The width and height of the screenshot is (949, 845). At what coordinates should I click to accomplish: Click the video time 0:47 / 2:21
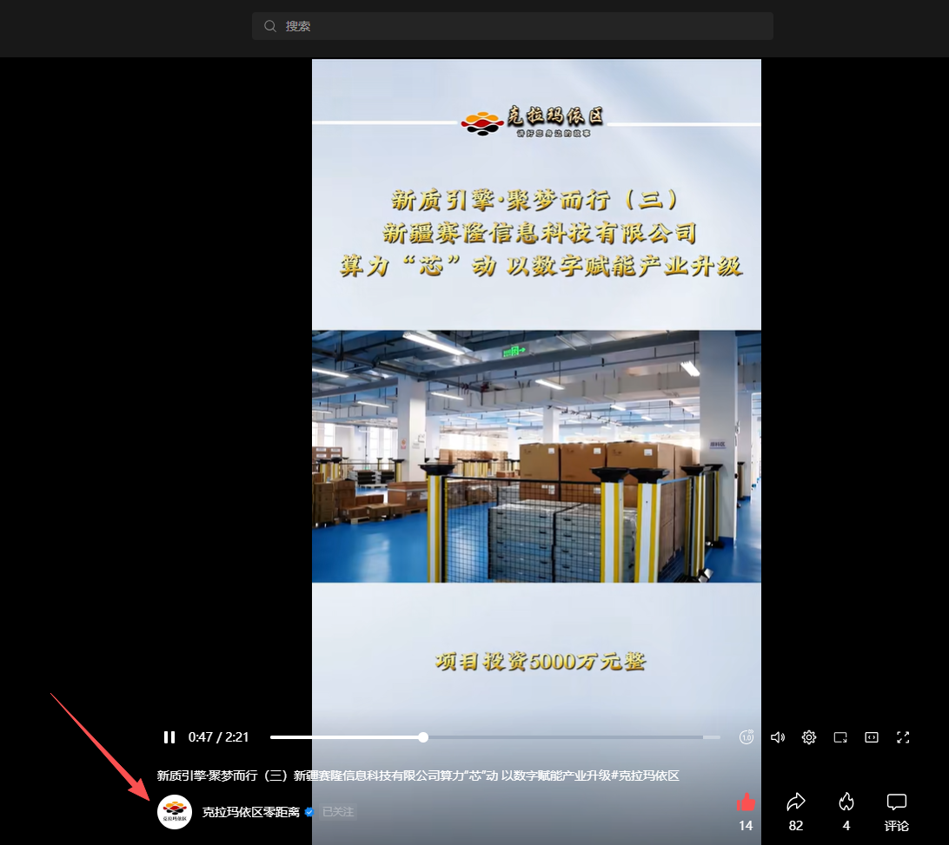[218, 737]
